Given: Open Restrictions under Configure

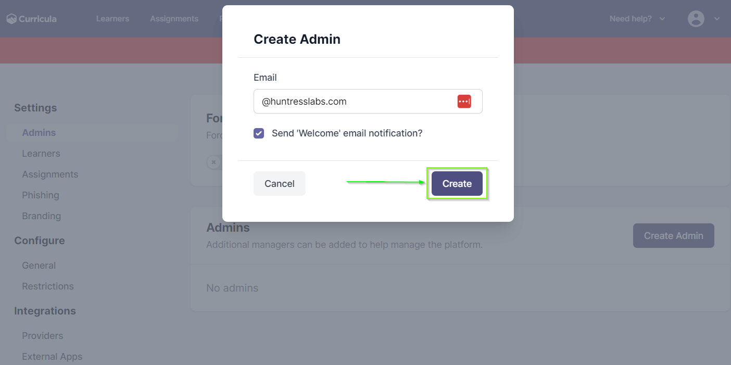Looking at the screenshot, I should coord(48,286).
